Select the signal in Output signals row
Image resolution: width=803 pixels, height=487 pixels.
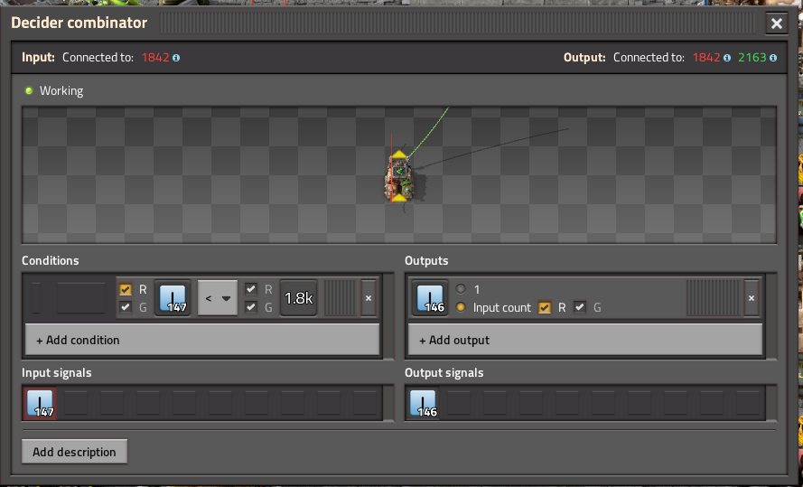424,404
